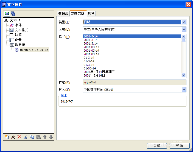Select format 01-03-14
Screen dimensions: 193x152
click(x=132, y=68)
